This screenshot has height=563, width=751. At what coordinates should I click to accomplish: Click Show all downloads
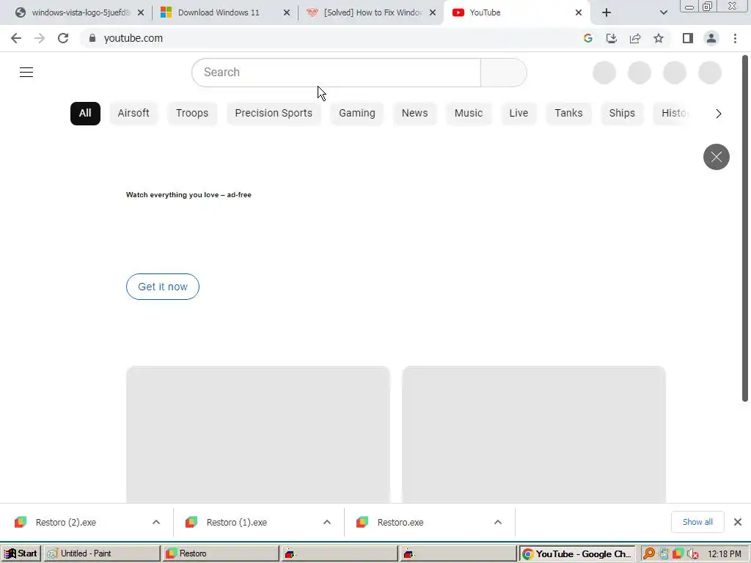pos(697,522)
